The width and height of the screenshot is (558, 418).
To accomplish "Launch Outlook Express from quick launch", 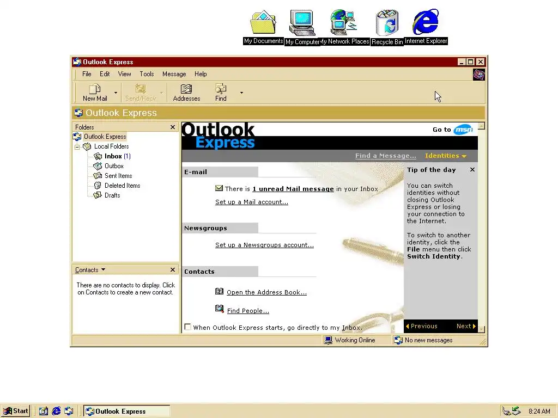I will click(x=69, y=411).
